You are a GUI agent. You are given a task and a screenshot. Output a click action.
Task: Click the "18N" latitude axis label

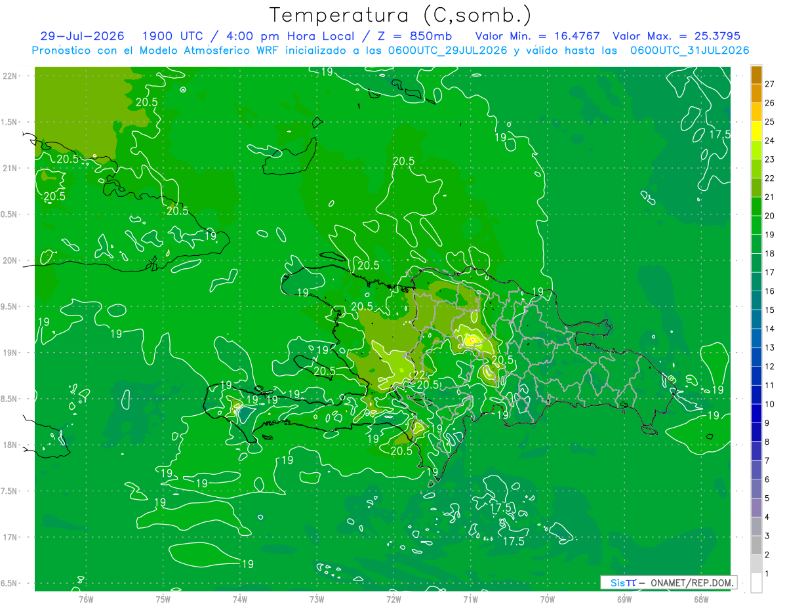pyautogui.click(x=10, y=445)
